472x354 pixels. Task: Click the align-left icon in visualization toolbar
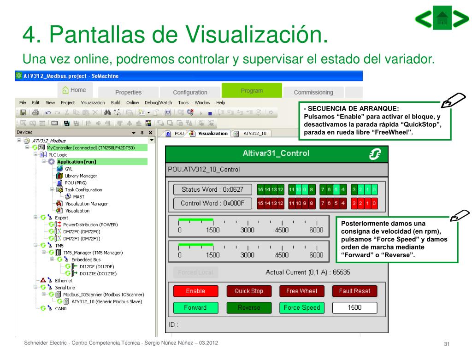(x=89, y=123)
